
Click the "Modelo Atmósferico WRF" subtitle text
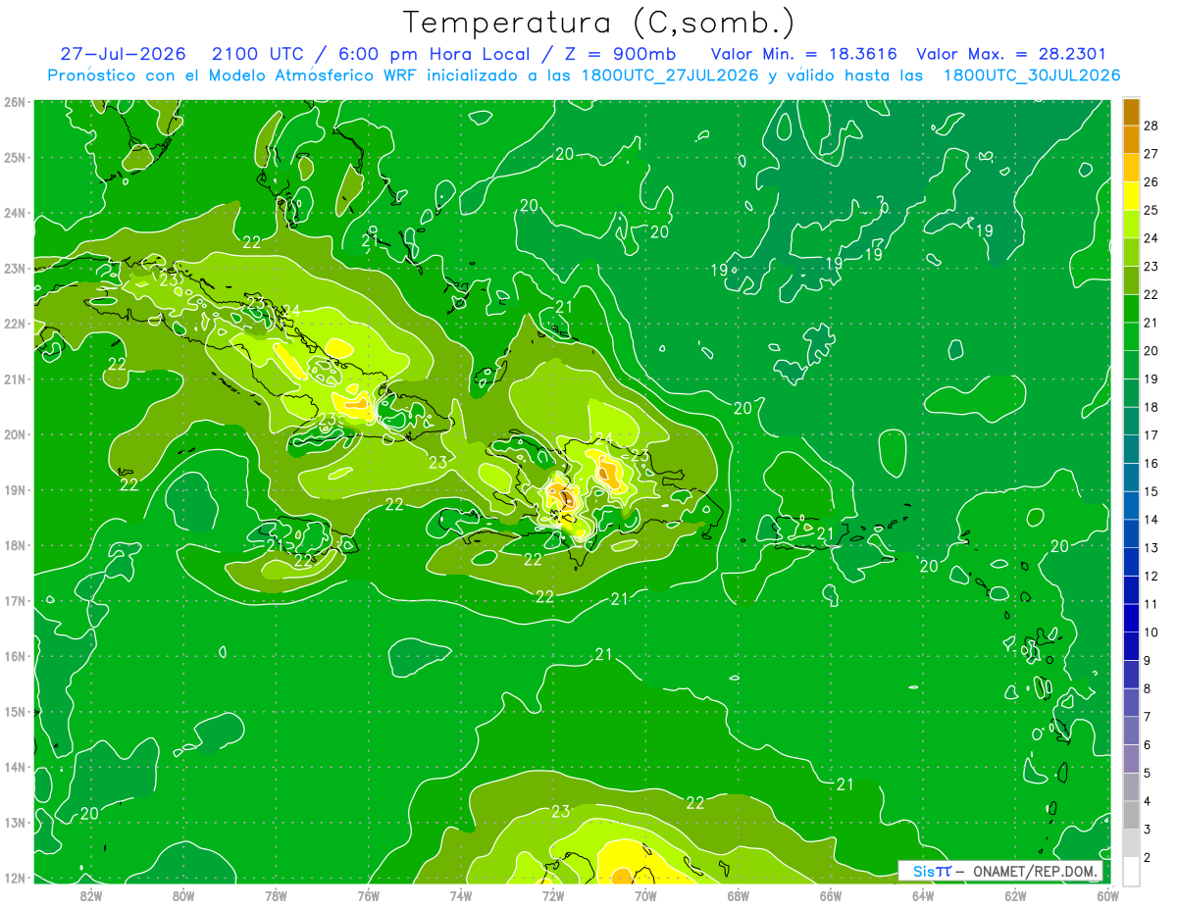(x=314, y=76)
